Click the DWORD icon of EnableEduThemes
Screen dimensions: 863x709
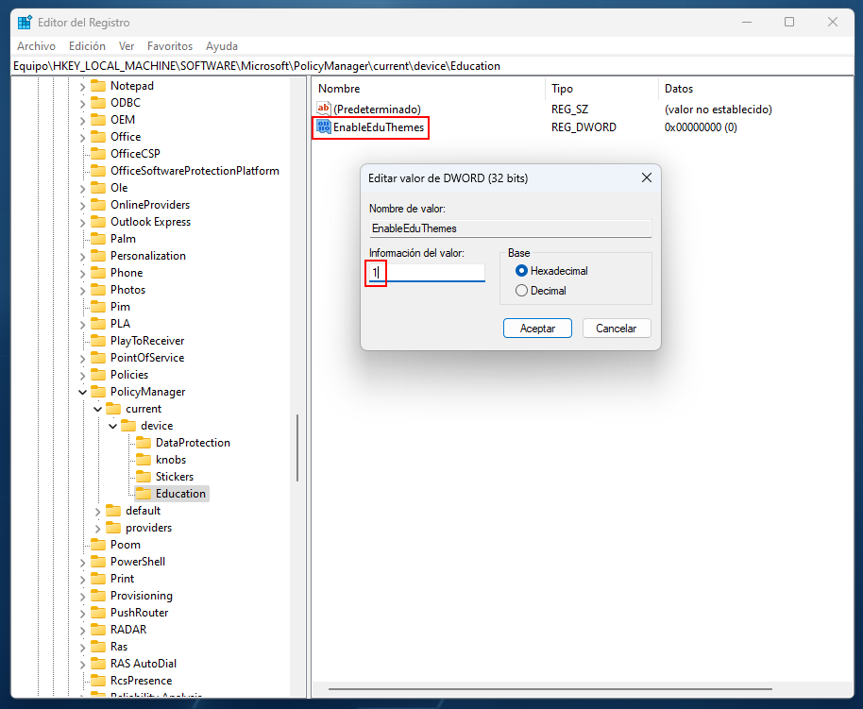coord(324,127)
